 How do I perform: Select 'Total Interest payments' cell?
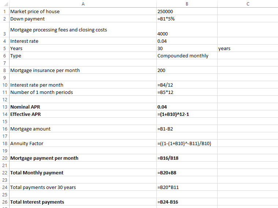point(83,202)
